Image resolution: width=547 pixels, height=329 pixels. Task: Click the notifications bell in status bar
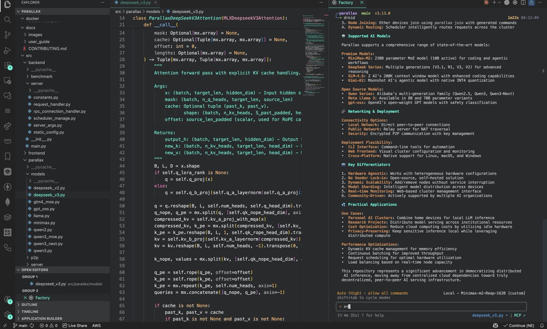click(541, 325)
